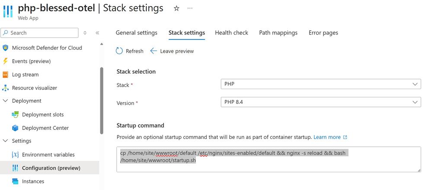The width and height of the screenshot is (432, 190).
Task: Click the favorite star icon
Action: point(176,8)
